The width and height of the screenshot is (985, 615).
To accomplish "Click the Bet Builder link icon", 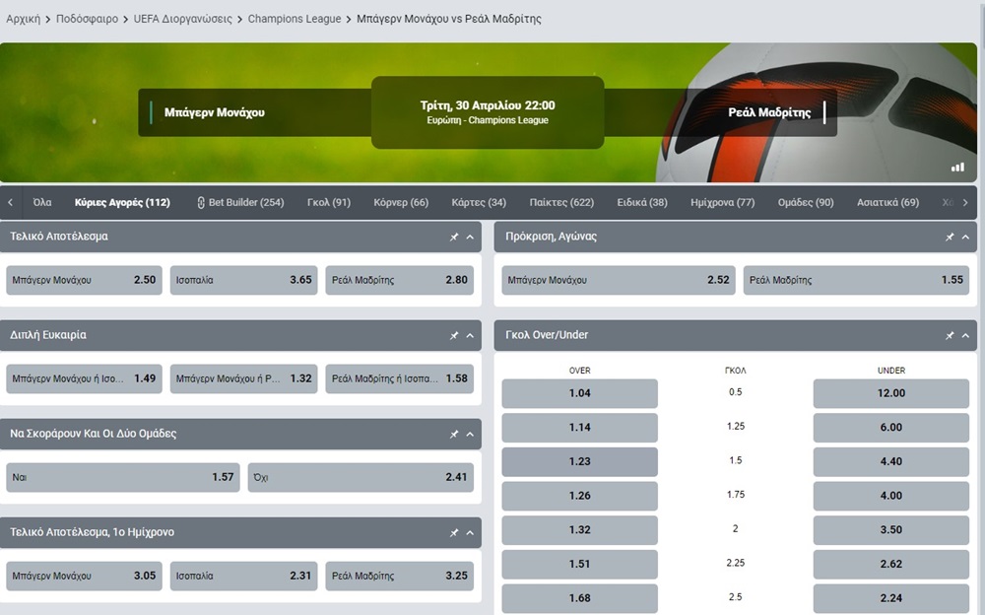I will pyautogui.click(x=201, y=202).
